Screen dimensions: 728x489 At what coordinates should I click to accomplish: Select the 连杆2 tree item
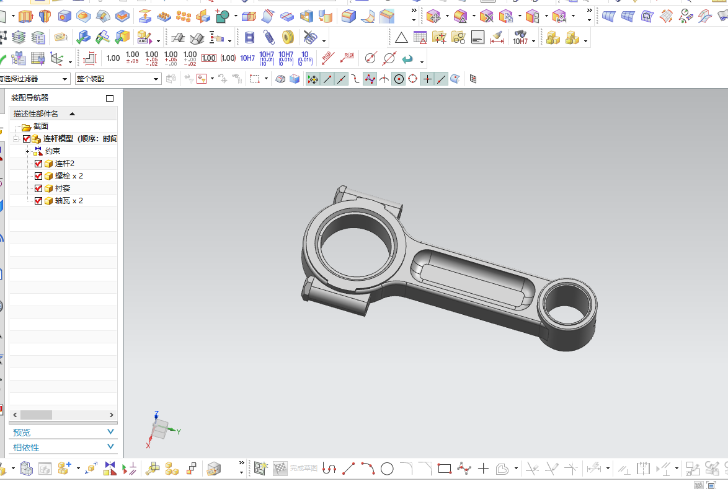pos(64,163)
